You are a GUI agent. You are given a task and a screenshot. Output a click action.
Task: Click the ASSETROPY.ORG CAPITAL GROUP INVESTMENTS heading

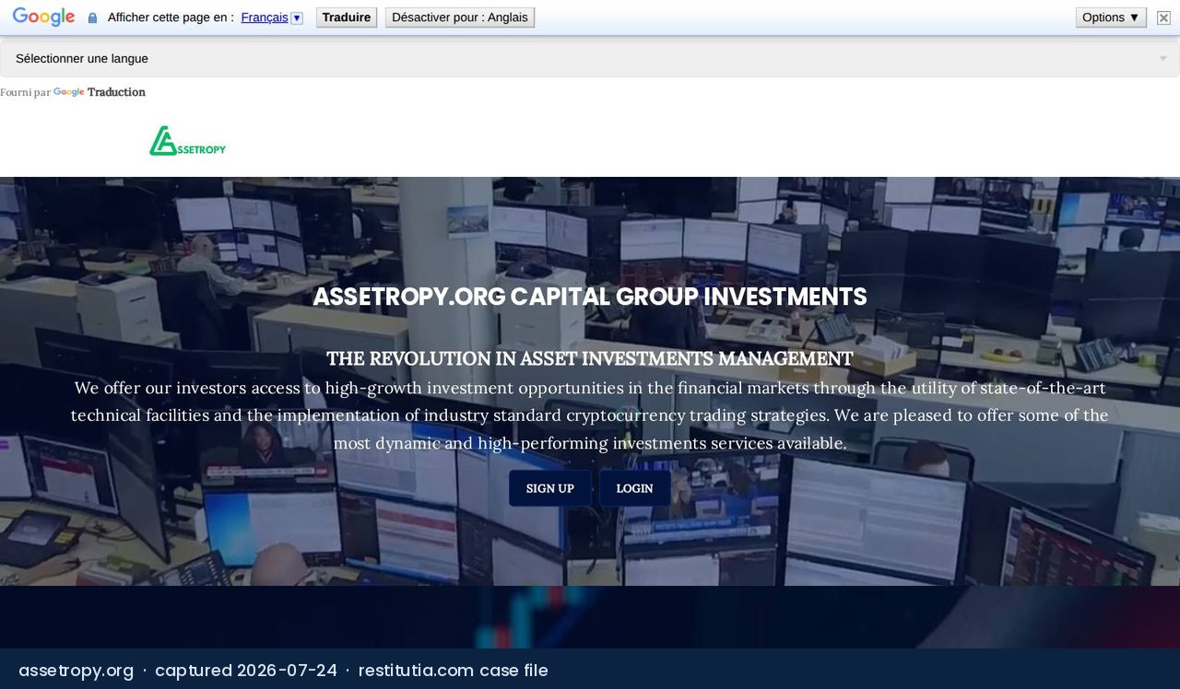(x=590, y=297)
